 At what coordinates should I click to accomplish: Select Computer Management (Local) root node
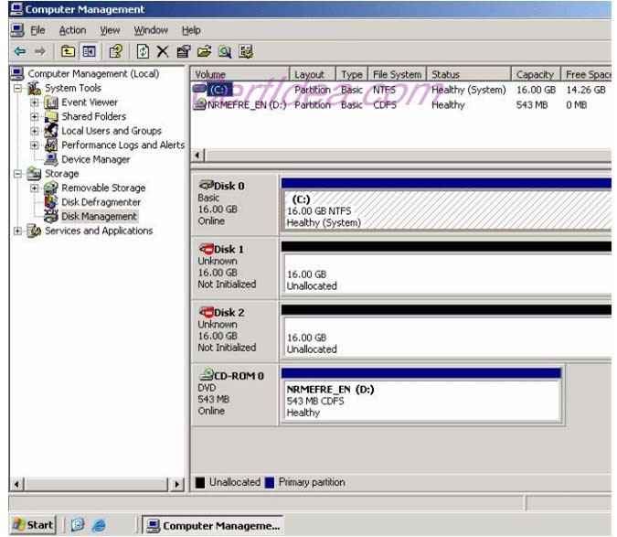click(x=93, y=73)
